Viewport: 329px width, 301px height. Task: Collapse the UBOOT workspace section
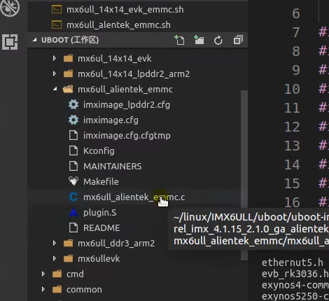pyautogui.click(x=35, y=40)
